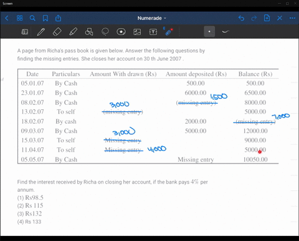Add a new page

coord(267,18)
